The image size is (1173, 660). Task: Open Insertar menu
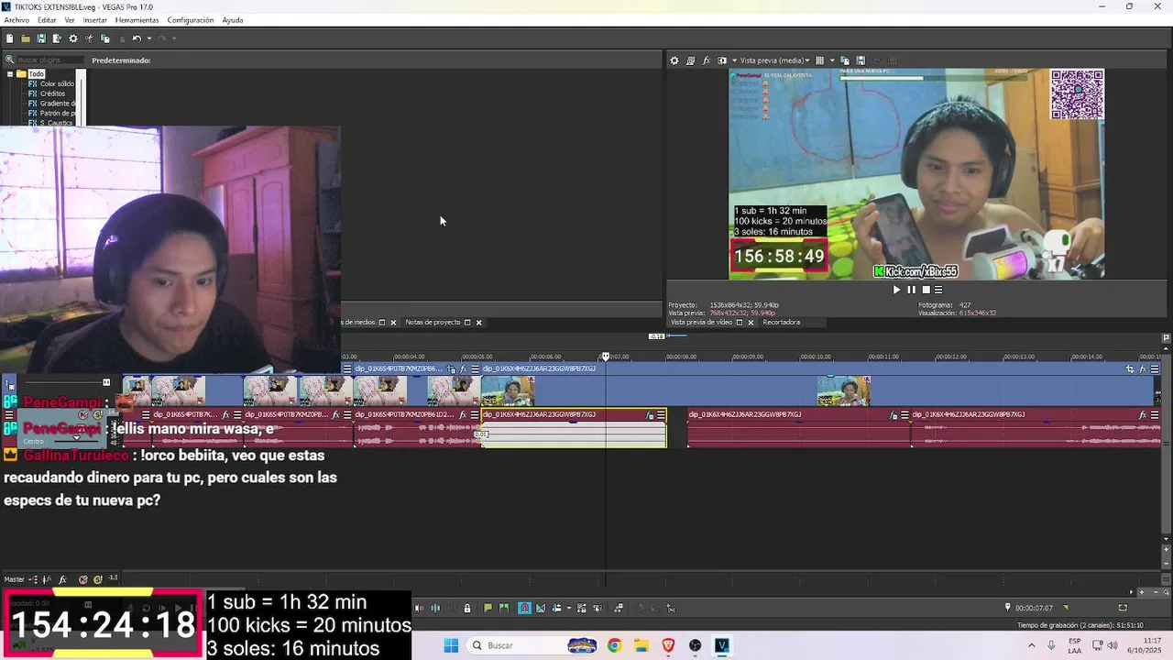[95, 20]
